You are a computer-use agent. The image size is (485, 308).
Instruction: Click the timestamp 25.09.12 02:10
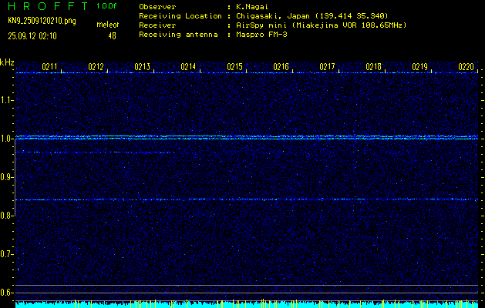pos(32,36)
